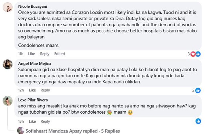
Task: Open Lexe Pilar Rivera's profile name link
Action: point(33,99)
